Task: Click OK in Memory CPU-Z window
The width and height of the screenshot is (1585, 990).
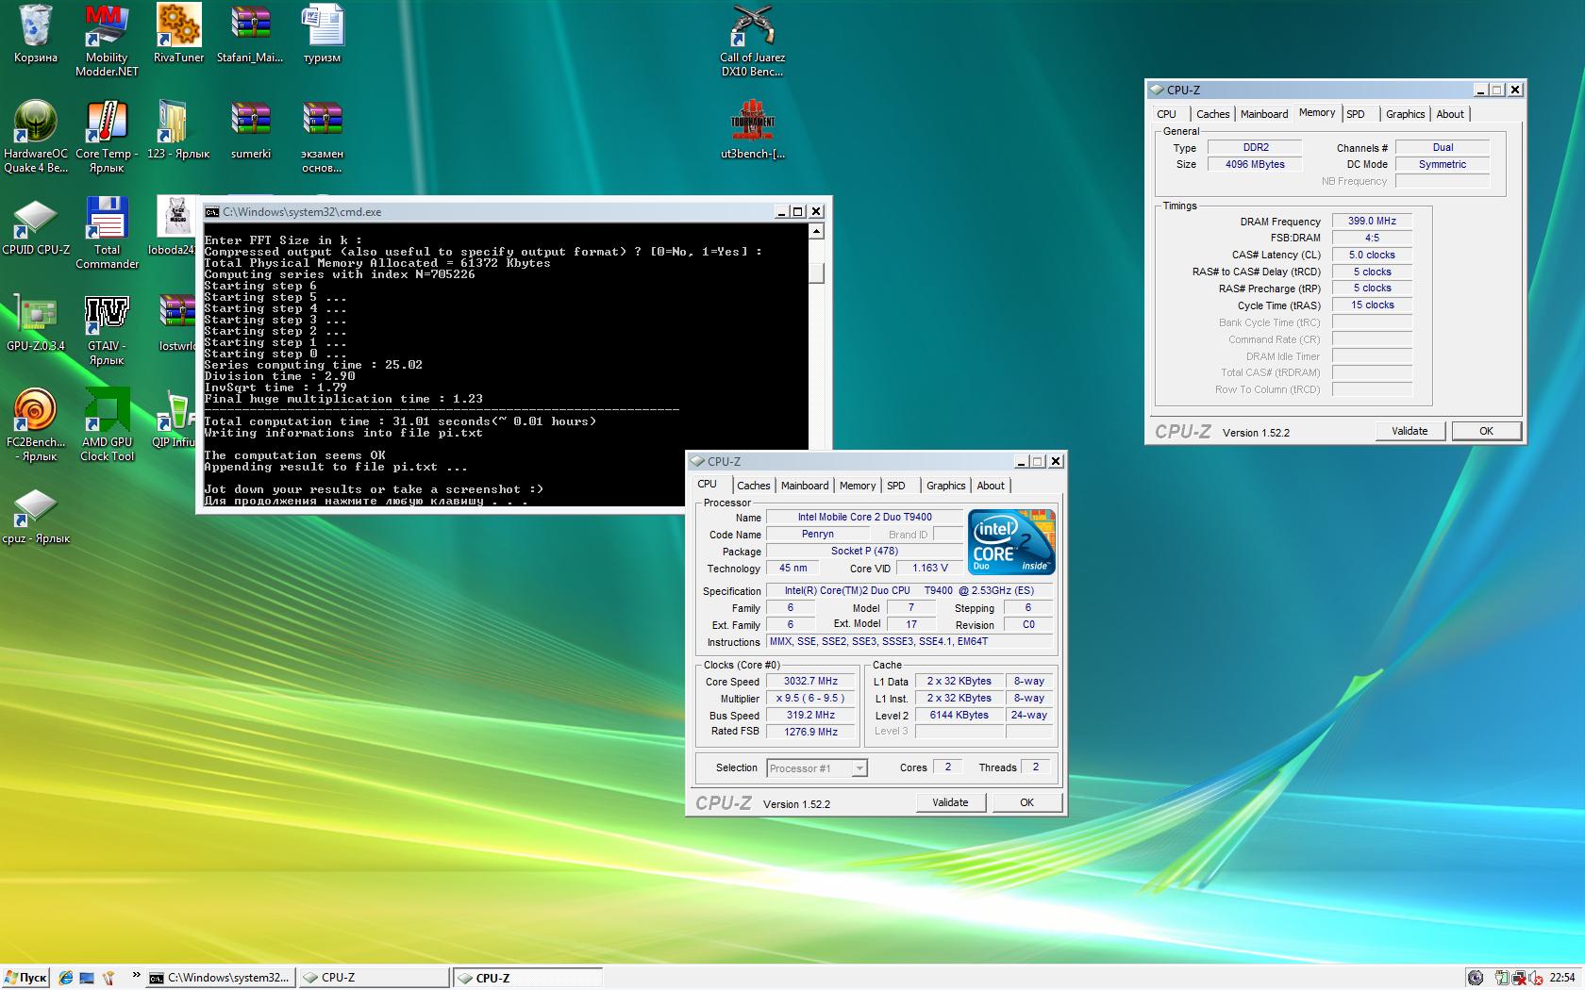Action: 1486,431
